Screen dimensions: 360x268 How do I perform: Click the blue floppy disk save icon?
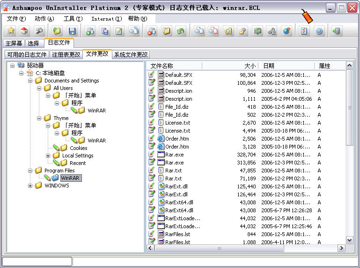tap(72, 30)
